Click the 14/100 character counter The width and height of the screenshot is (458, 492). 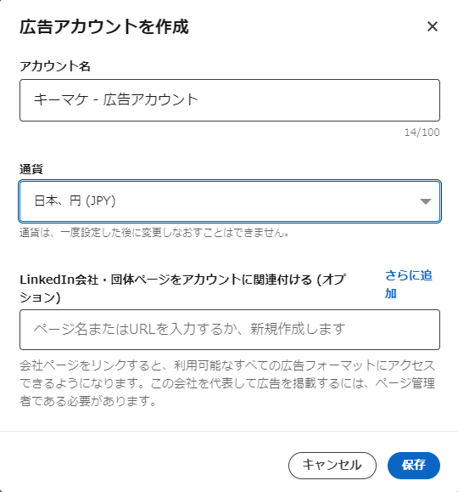coord(422,133)
